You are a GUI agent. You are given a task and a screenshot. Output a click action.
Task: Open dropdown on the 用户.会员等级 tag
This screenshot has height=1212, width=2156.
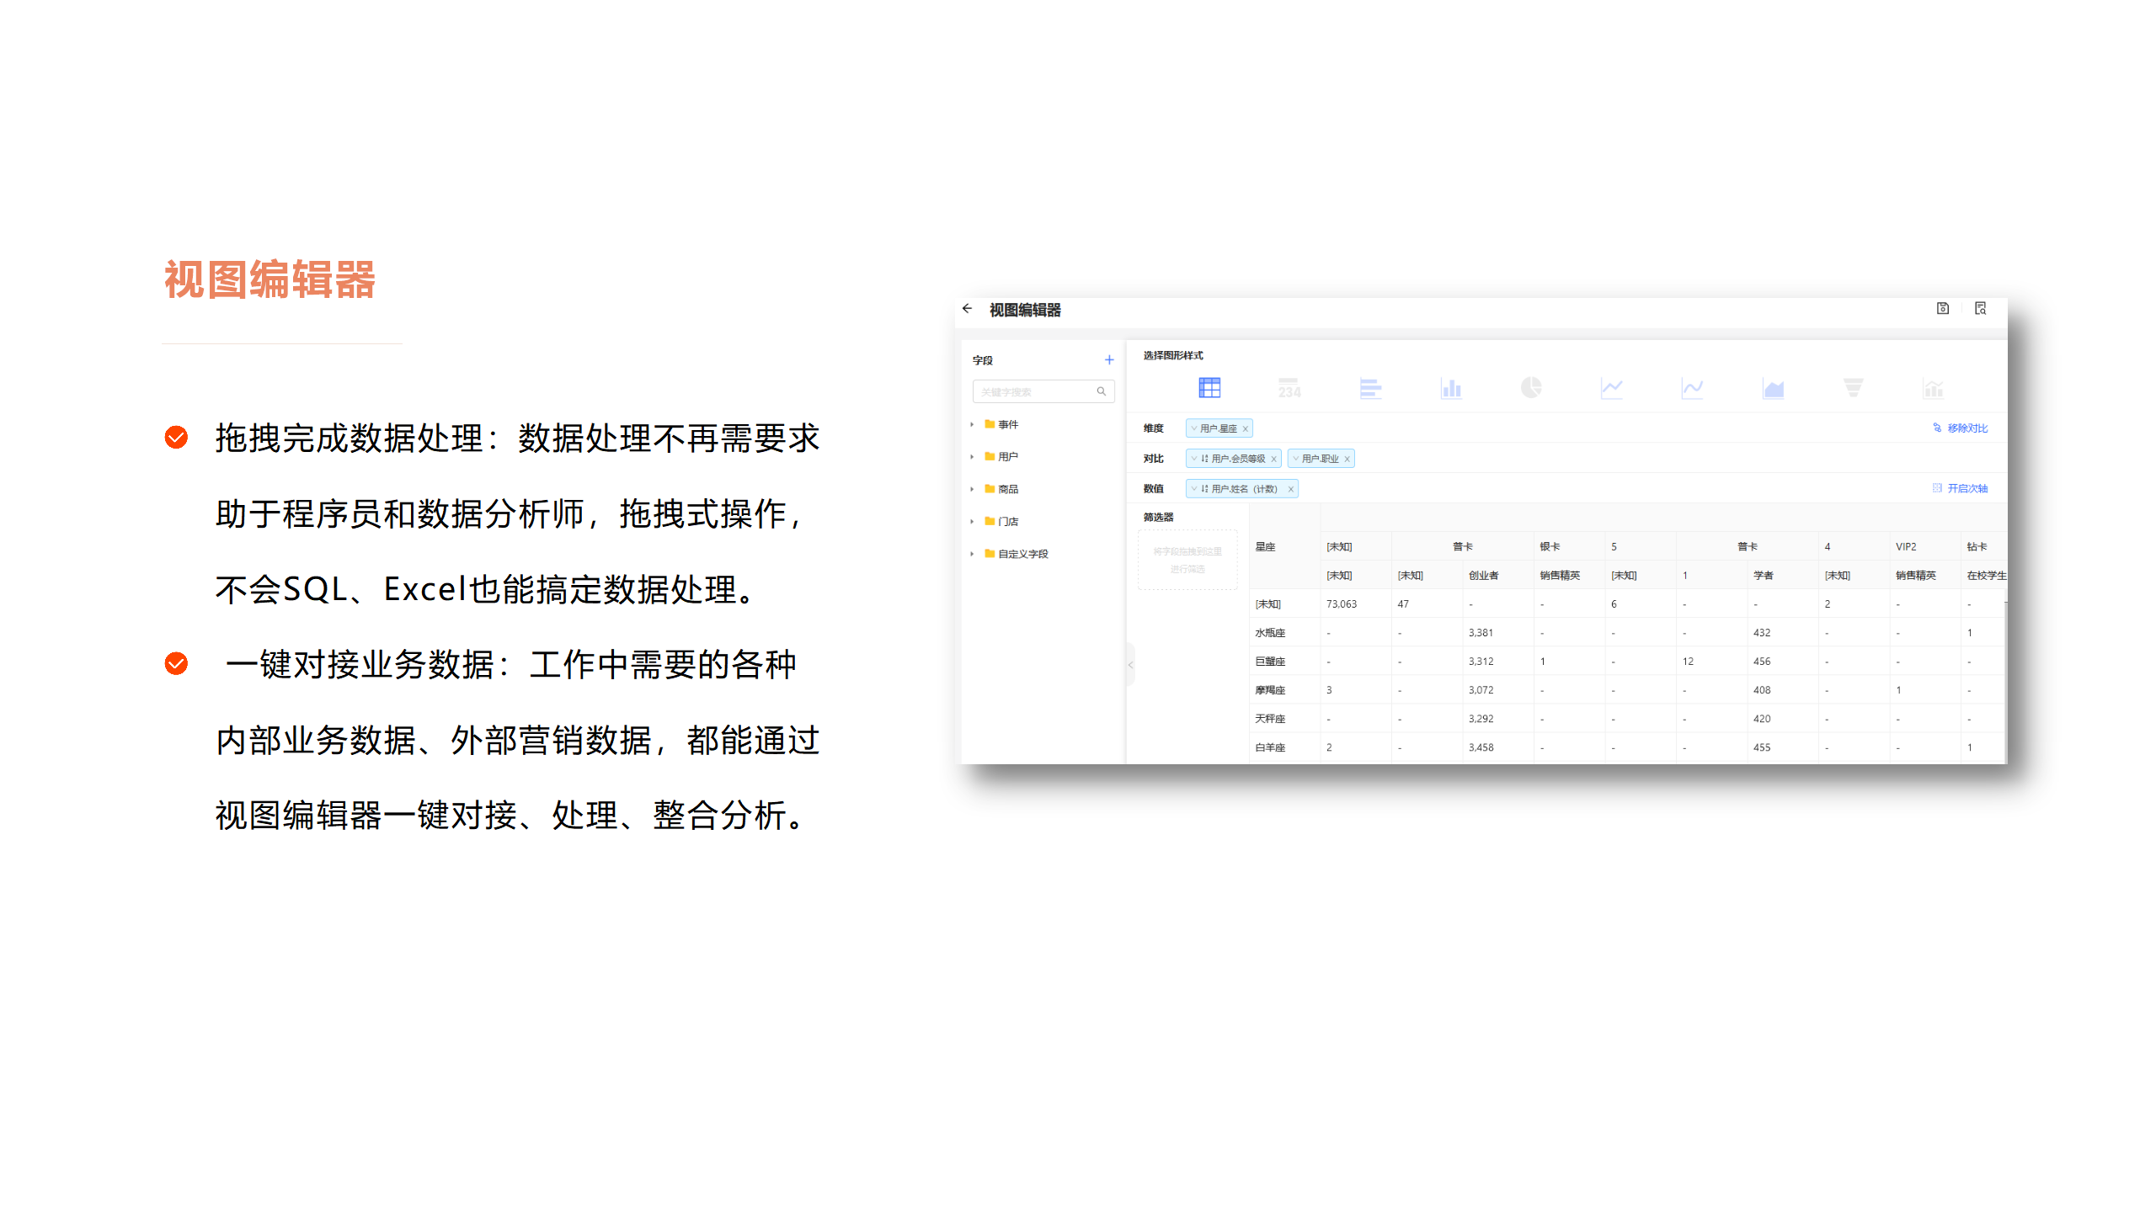1193,459
